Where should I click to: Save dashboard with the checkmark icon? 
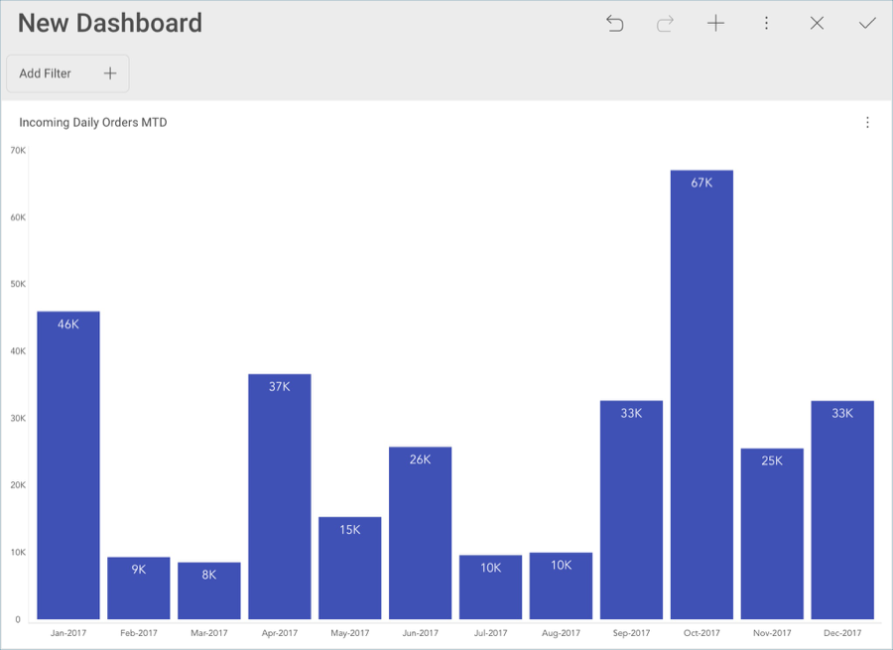click(x=867, y=24)
